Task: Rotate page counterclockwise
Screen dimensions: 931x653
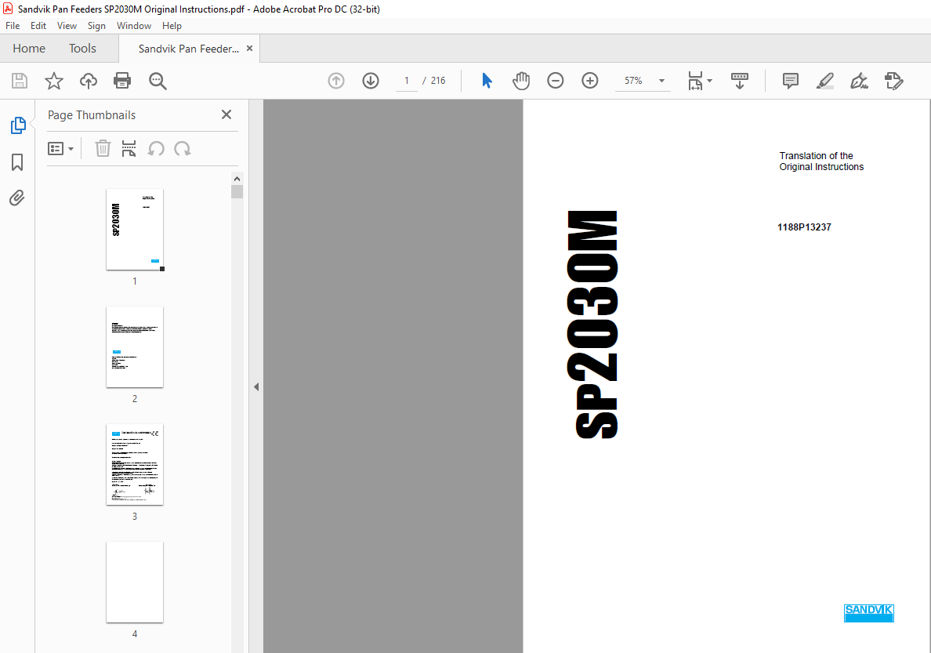Action: pyautogui.click(x=156, y=148)
